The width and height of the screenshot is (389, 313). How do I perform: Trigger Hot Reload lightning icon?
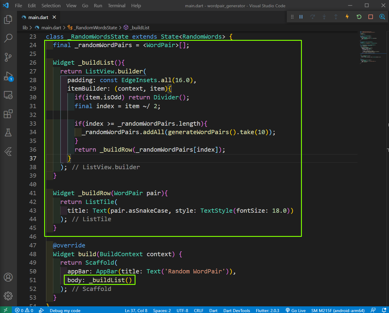347,17
